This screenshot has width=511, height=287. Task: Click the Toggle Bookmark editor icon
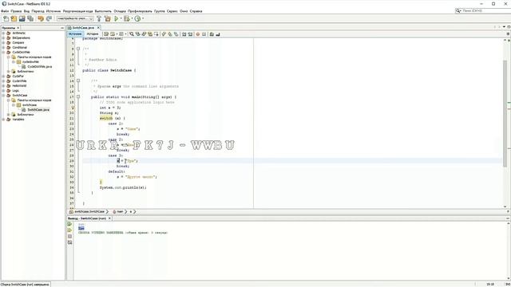(x=176, y=33)
